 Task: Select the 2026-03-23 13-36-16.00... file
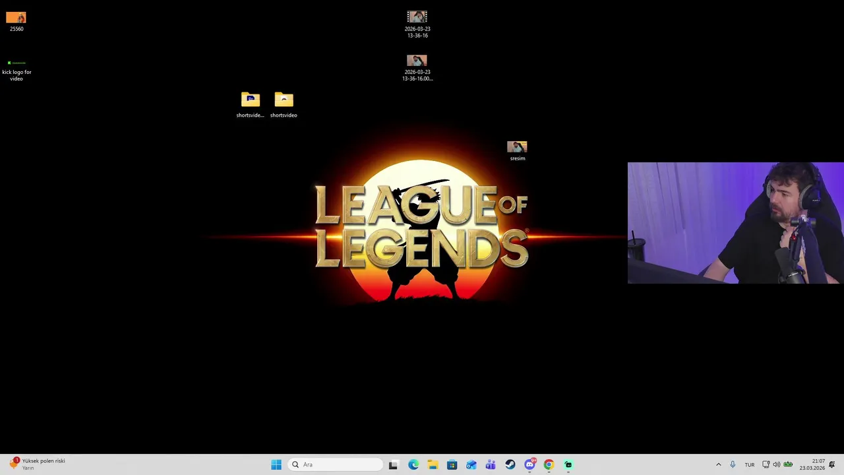click(417, 68)
